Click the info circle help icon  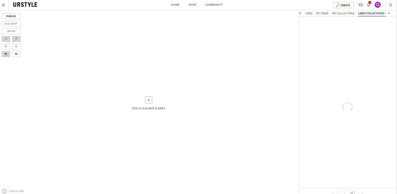(x=5, y=191)
